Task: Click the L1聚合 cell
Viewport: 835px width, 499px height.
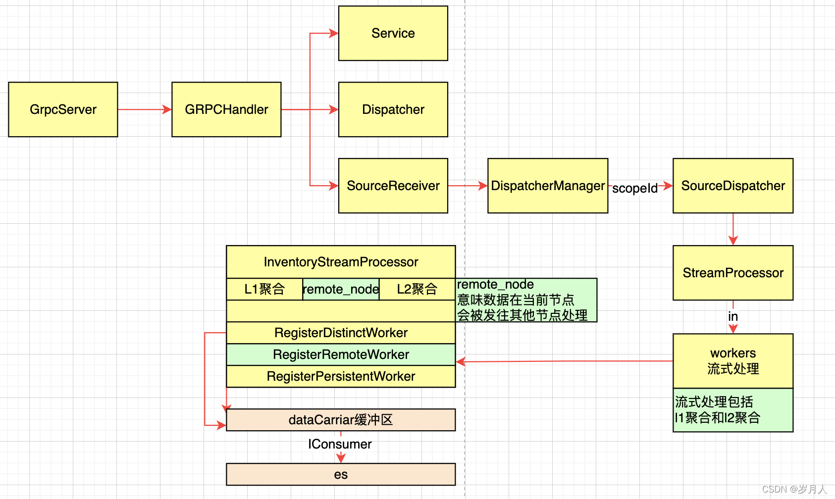Action: click(264, 289)
